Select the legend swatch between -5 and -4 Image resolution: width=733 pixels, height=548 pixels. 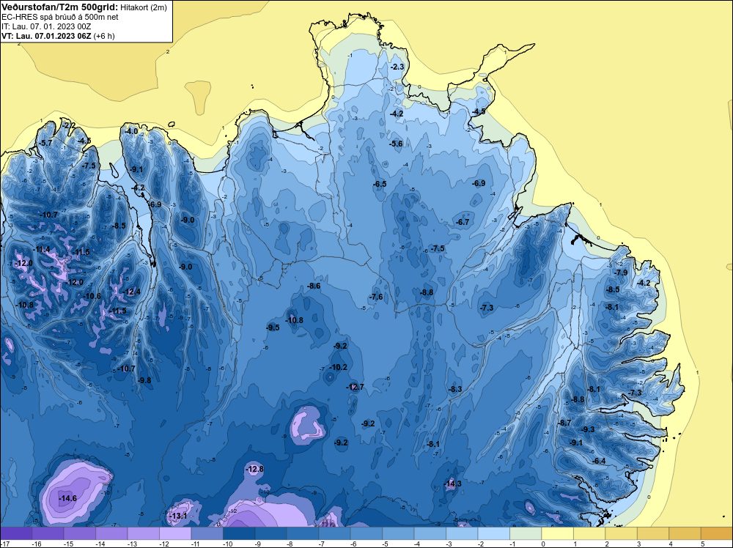click(x=398, y=533)
